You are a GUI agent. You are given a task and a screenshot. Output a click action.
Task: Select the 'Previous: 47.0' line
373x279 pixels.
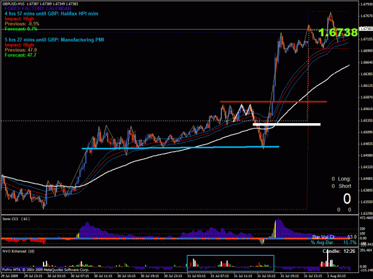click(21, 50)
